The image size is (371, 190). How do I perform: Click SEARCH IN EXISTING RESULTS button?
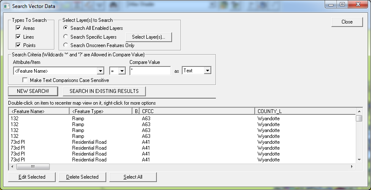[104, 91]
